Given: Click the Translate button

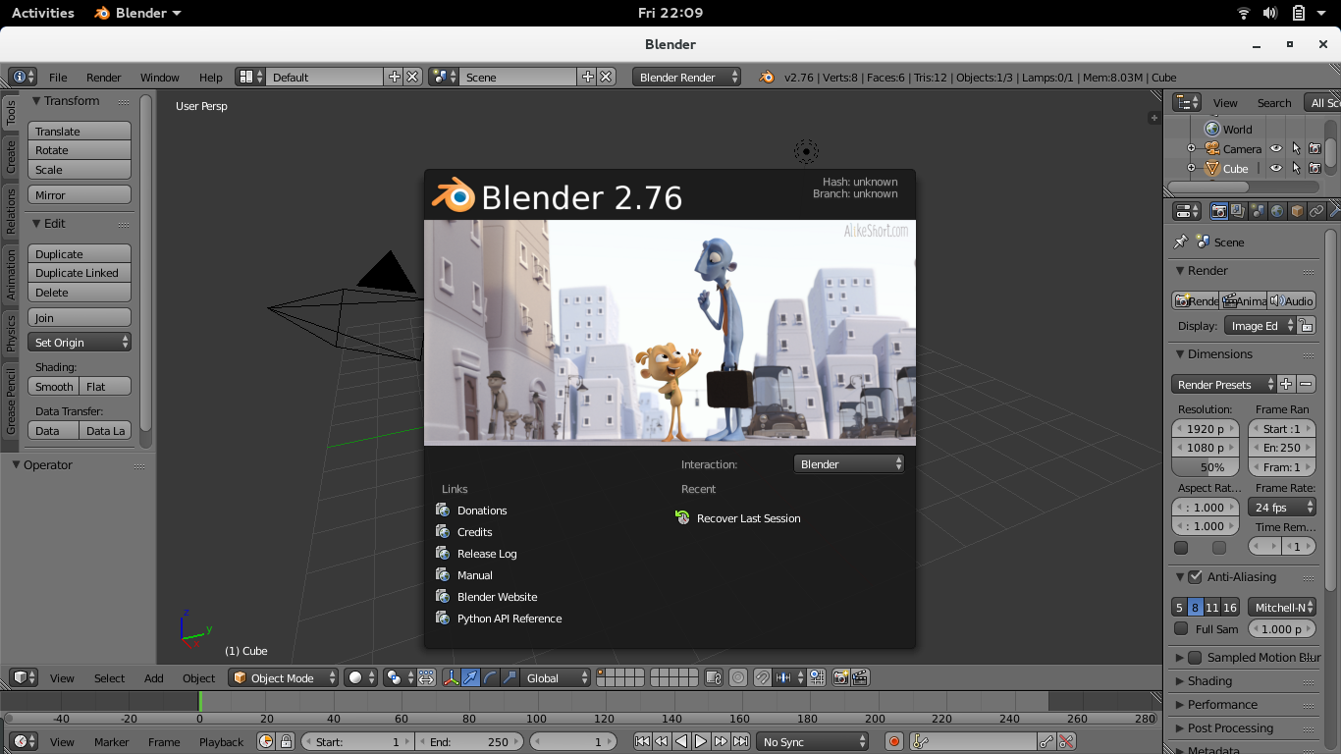Looking at the screenshot, I should coord(80,132).
